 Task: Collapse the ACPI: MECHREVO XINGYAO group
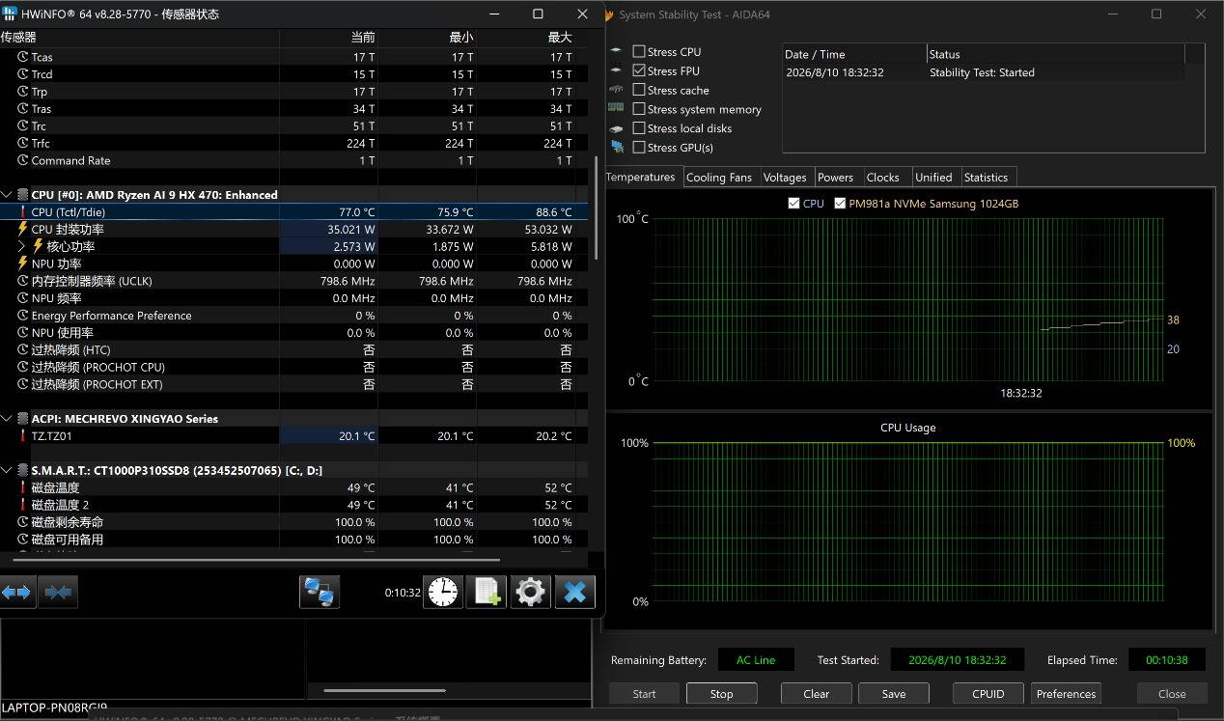(x=8, y=419)
